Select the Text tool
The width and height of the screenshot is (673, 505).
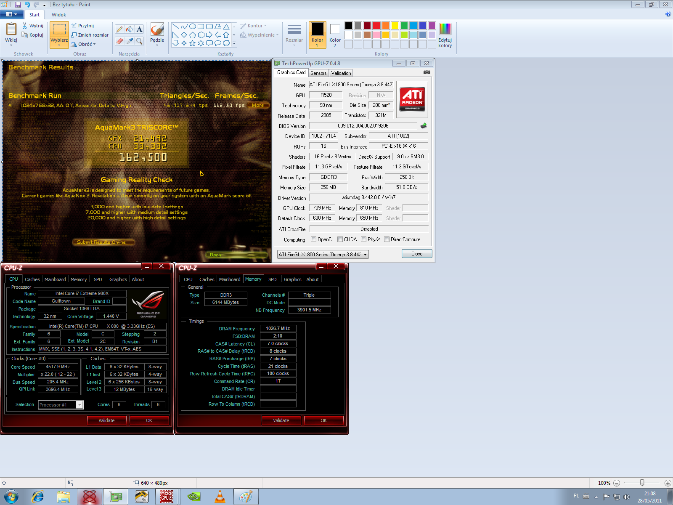tap(139, 29)
